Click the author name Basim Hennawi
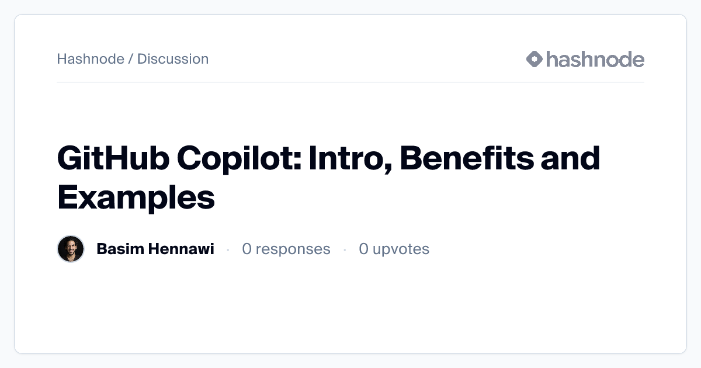Screen dimensions: 701x368 155,249
